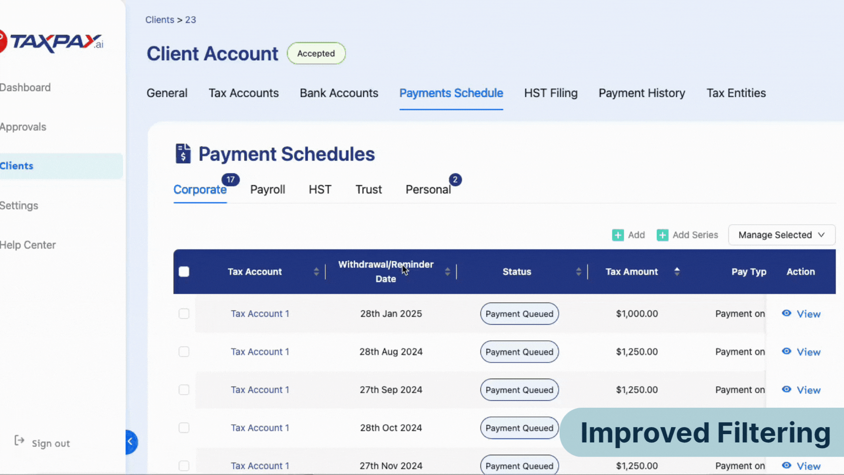Switch to the Personal schedules tab
Image resolution: width=844 pixels, height=475 pixels.
[428, 190]
